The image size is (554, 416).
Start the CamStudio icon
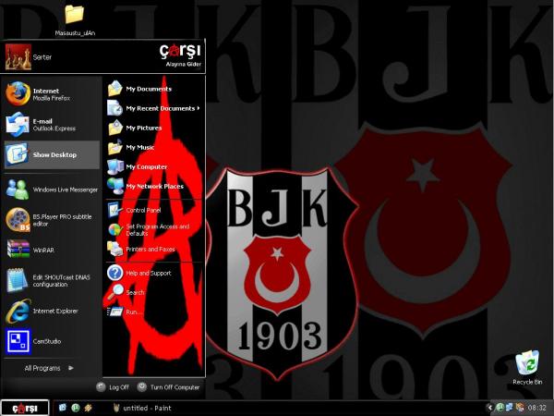point(18,341)
